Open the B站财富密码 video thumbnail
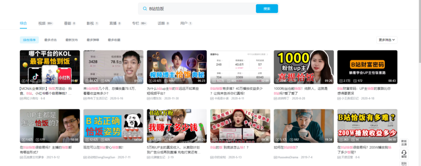Viewport: 421px width, 166px height. click(x=367, y=67)
